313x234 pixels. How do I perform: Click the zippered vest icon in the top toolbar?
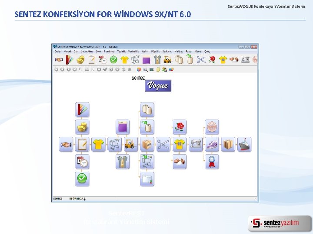[x=157, y=60]
